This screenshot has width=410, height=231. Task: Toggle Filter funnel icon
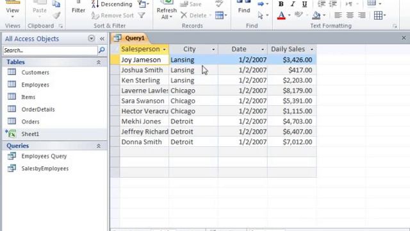pos(142,15)
